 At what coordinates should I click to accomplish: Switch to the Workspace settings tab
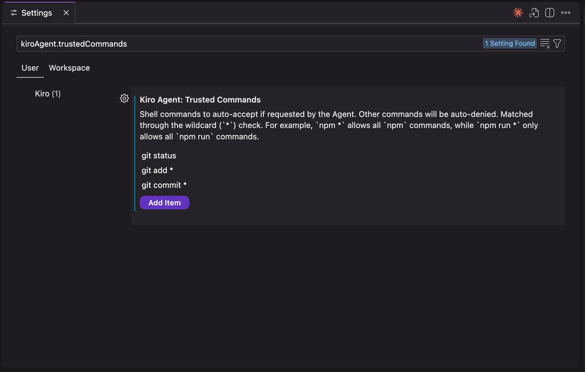click(69, 68)
